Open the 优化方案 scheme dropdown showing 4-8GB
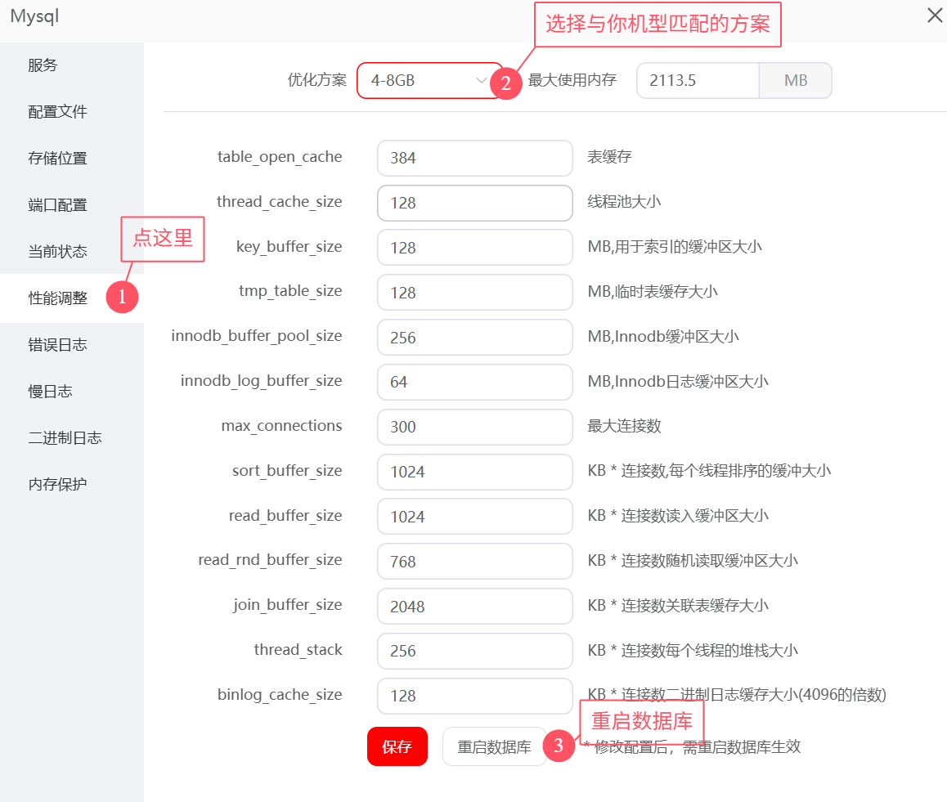The height and width of the screenshot is (802, 947). tap(425, 80)
